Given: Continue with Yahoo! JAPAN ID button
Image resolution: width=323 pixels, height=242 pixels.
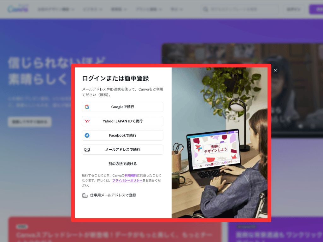Looking at the screenshot, I should (123, 121).
